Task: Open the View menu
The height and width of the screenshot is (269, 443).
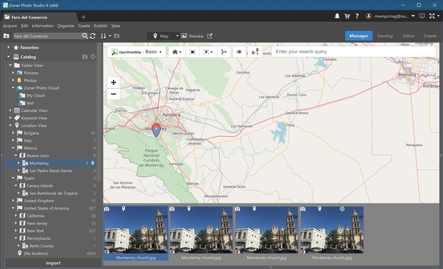Action: click(x=115, y=26)
